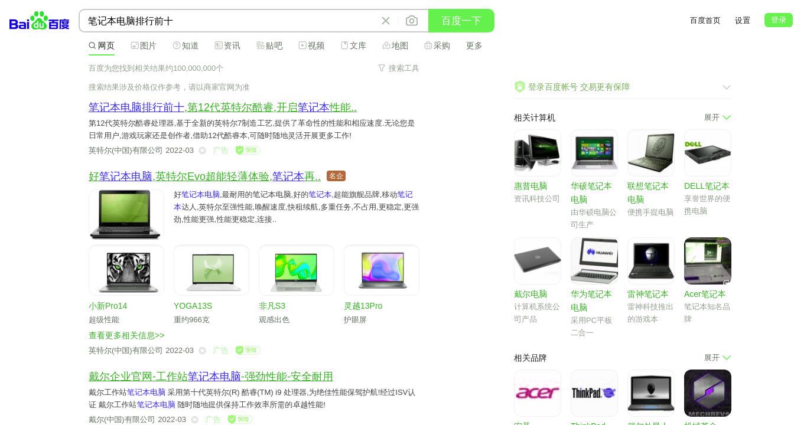Click the 小新Pro14 text link
The width and height of the screenshot is (807, 425).
[108, 306]
